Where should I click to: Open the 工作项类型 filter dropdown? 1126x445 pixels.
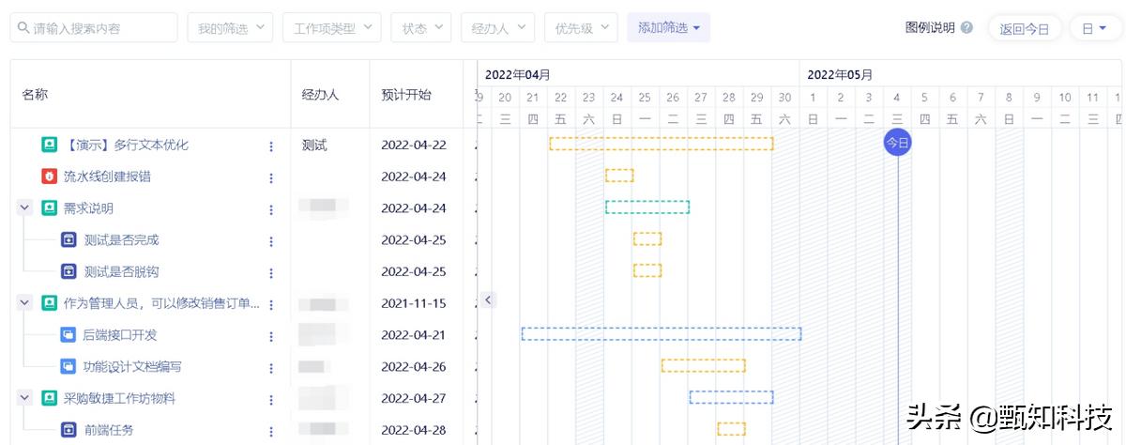(331, 28)
